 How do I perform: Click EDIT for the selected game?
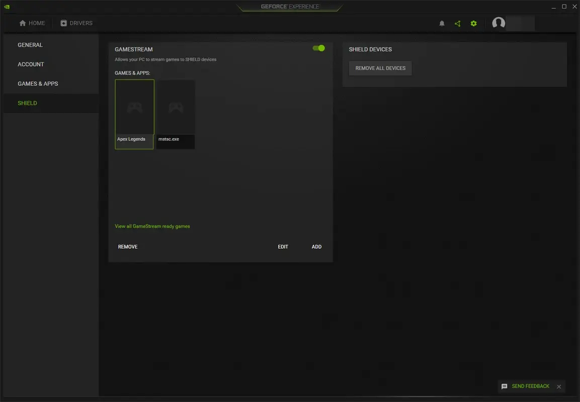point(283,247)
